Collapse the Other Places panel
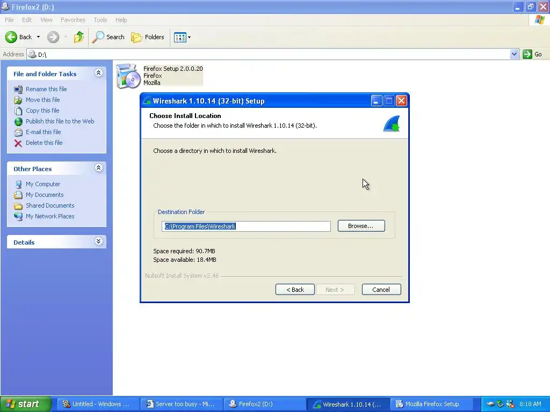This screenshot has width=550, height=412. tap(99, 168)
